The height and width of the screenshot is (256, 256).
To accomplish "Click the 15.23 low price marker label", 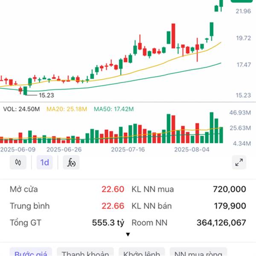I will (x=47, y=95).
